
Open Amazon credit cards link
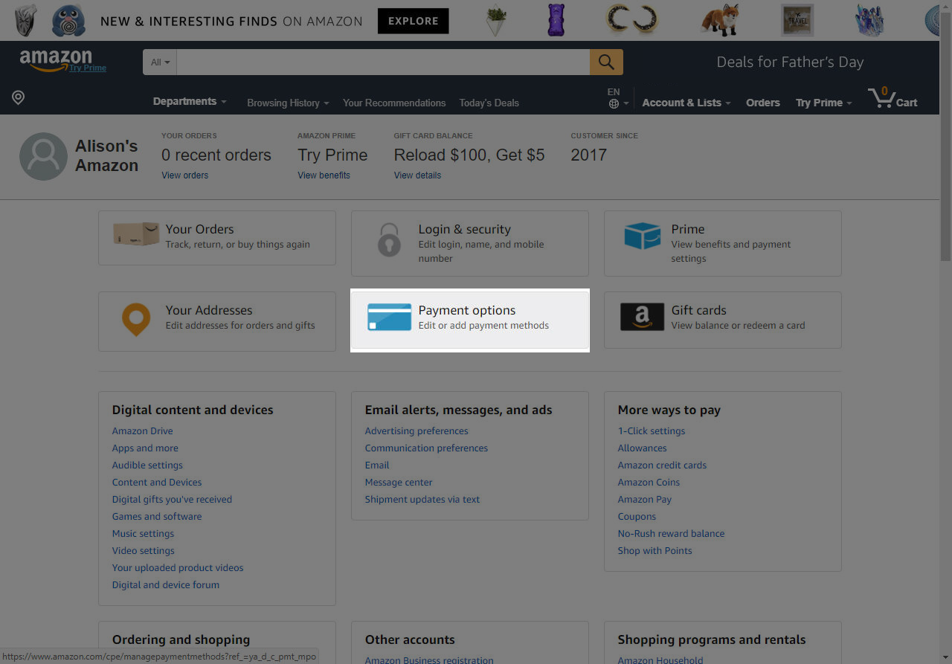coord(662,465)
